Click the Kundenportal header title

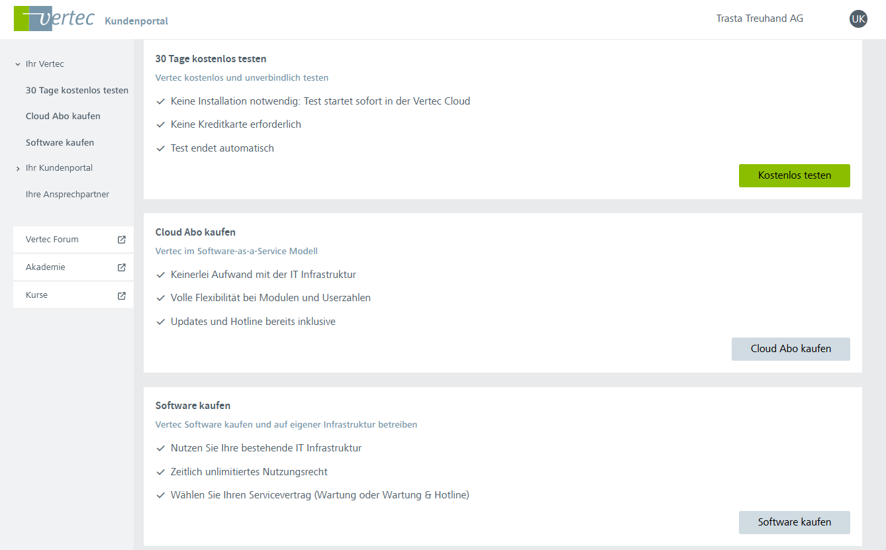pos(136,21)
